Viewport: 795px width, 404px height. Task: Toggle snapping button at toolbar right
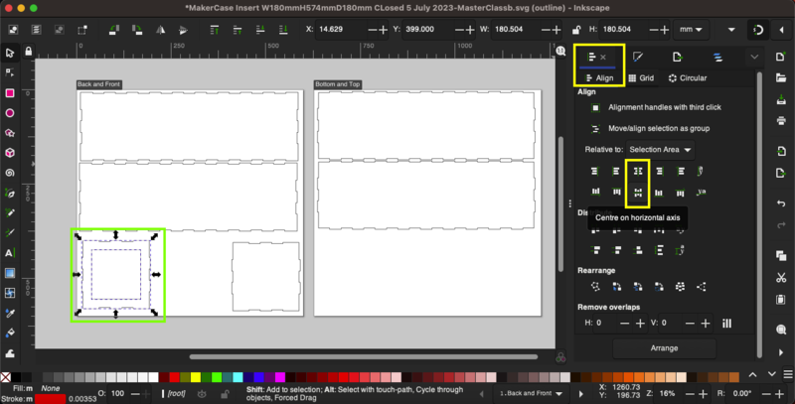click(x=758, y=30)
